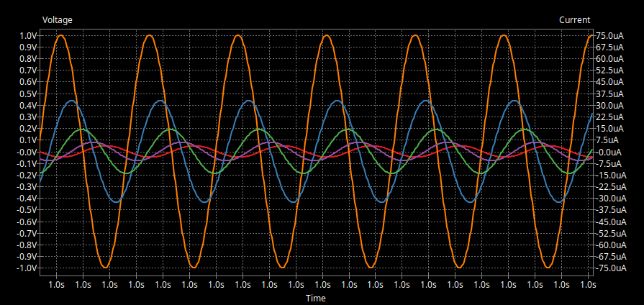Click the -0.5V voltage tick label

(x=27, y=210)
